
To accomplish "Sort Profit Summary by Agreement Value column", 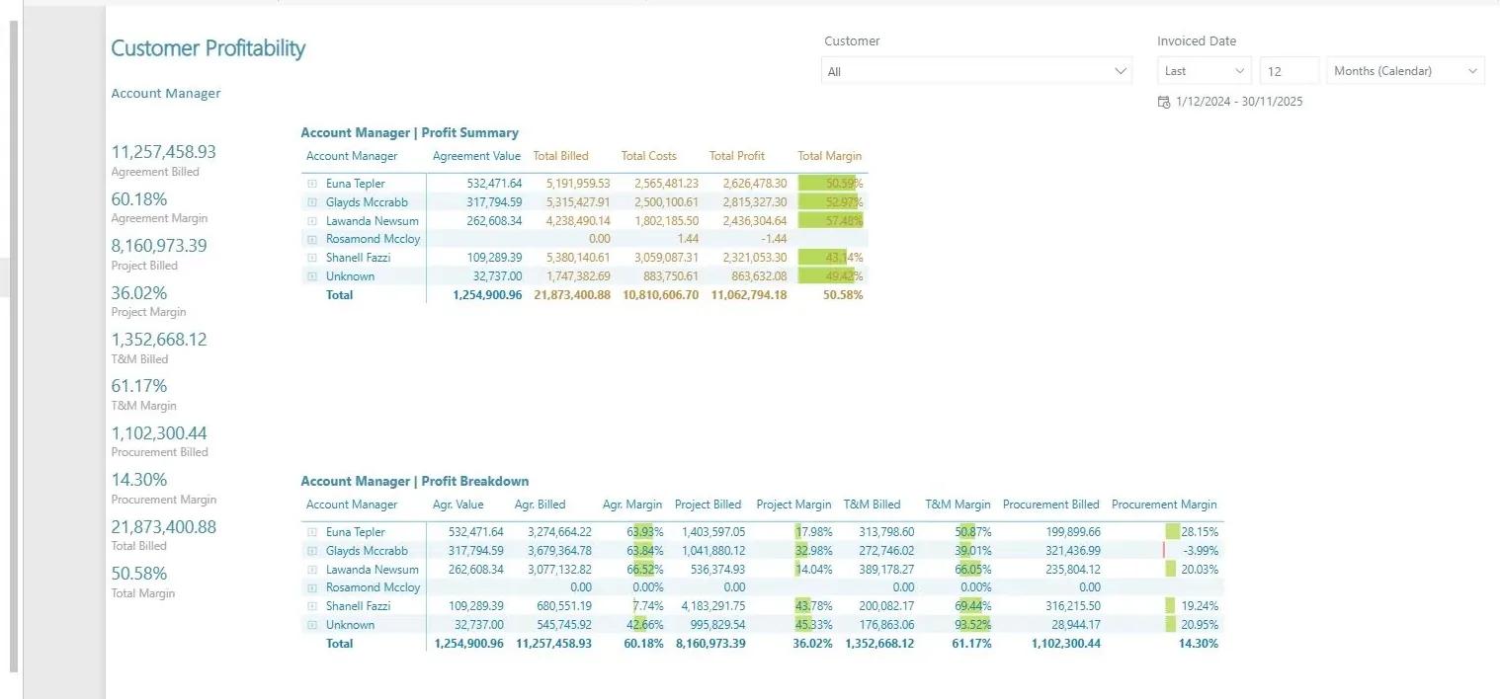I will (476, 156).
